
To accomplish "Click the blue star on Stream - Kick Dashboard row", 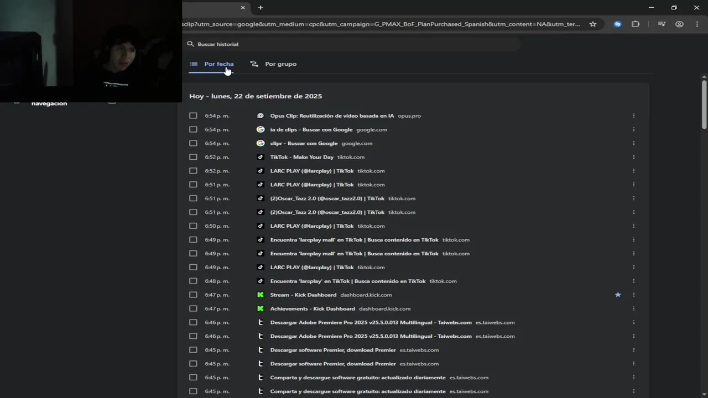I will pyautogui.click(x=618, y=295).
